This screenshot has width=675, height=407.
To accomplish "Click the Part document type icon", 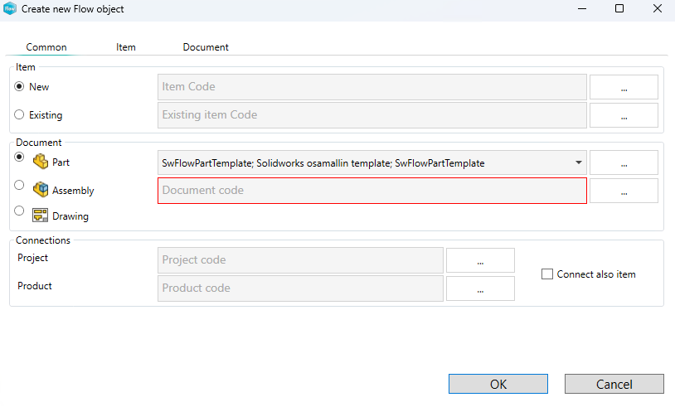I will (x=41, y=162).
